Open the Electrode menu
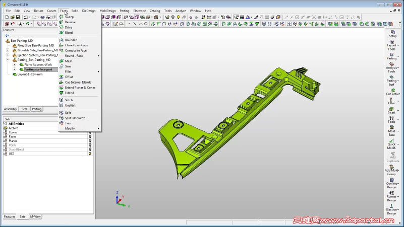Viewport: 404px width, 227px height. coord(139,11)
